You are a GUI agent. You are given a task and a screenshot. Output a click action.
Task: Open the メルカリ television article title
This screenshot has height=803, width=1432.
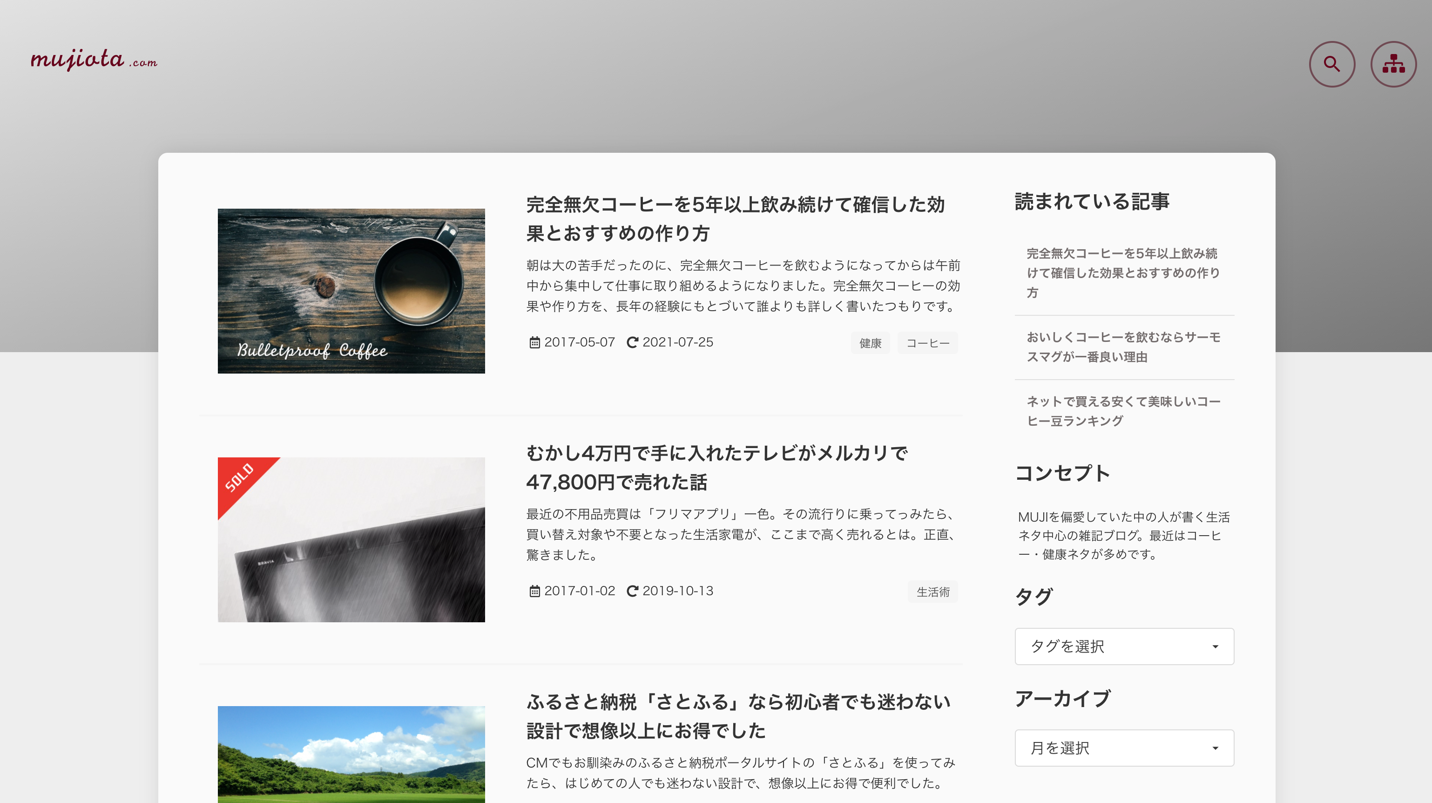(x=716, y=467)
